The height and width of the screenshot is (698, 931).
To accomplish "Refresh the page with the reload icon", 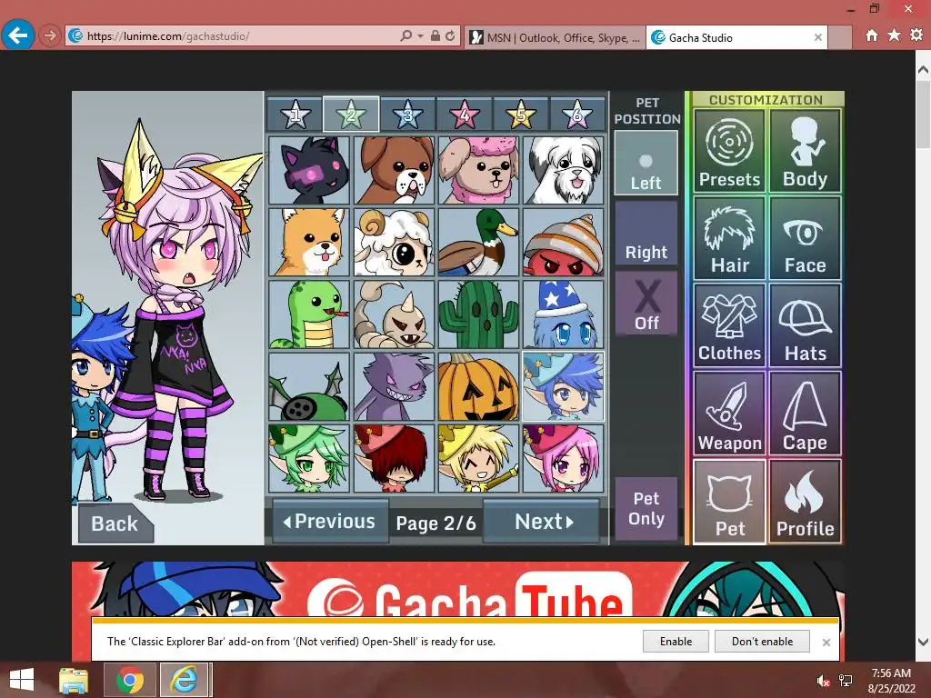I will (450, 36).
